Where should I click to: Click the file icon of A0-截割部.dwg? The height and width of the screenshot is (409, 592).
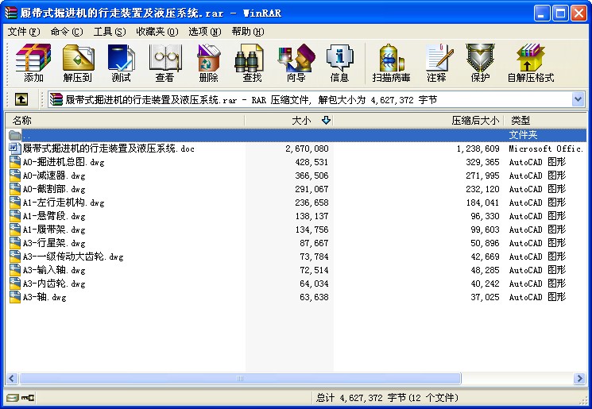(x=15, y=189)
